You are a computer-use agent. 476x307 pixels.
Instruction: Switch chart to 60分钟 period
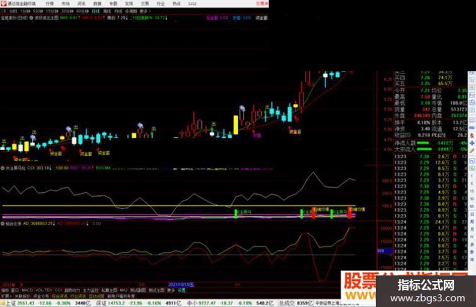pyautogui.click(x=82, y=11)
